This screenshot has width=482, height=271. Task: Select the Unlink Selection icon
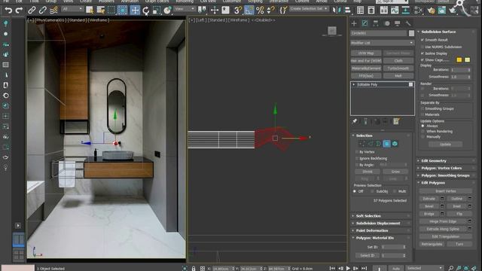click(42, 10)
